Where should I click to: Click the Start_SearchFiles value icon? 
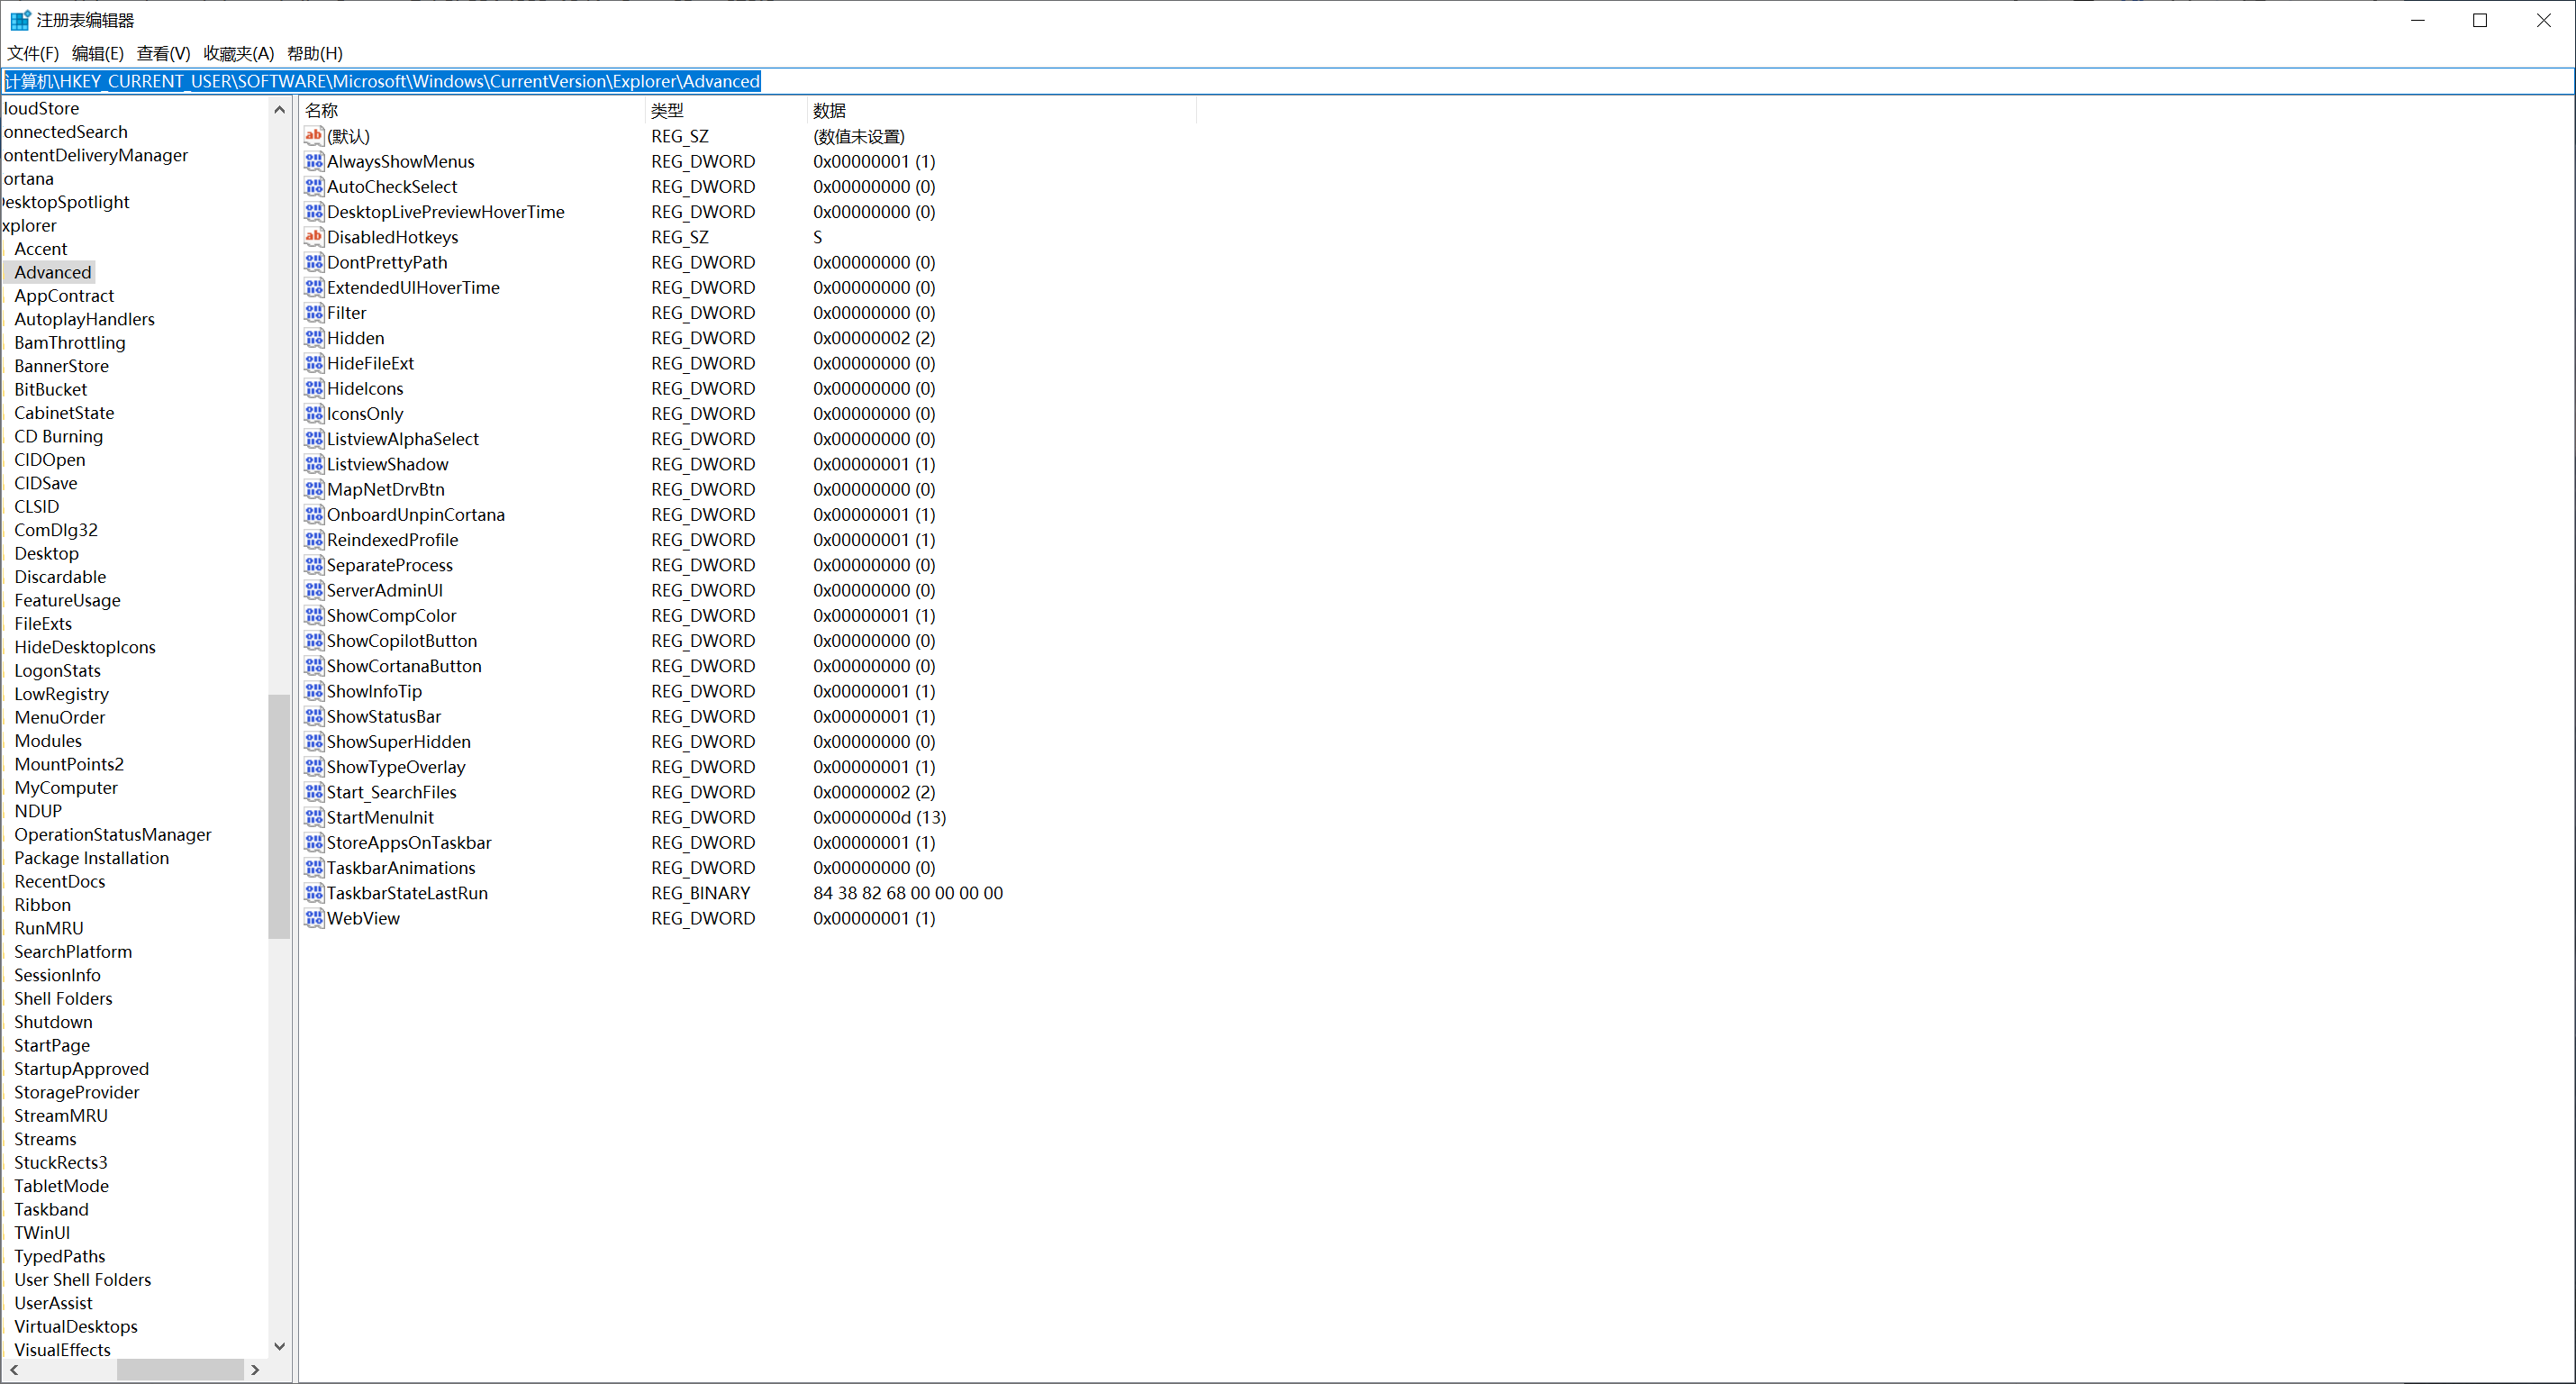(314, 792)
